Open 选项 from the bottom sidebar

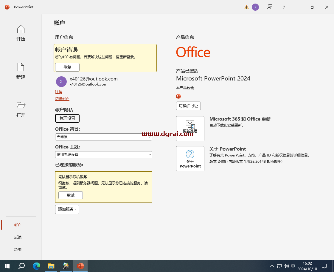click(18, 249)
